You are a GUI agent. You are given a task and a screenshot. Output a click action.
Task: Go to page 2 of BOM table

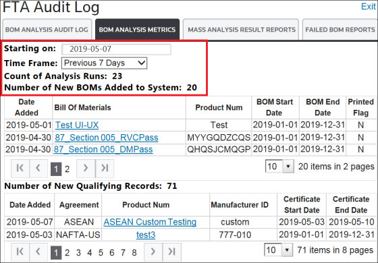pyautogui.click(x=67, y=169)
